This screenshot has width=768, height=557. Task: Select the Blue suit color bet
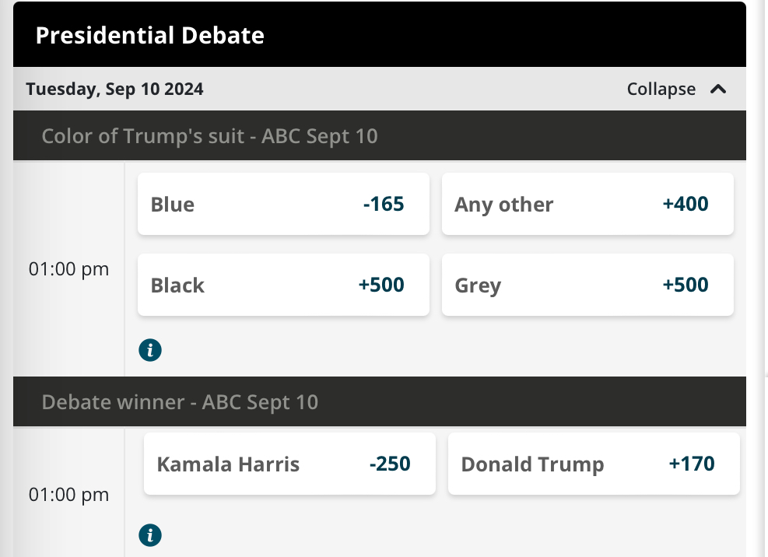pyautogui.click(x=283, y=204)
